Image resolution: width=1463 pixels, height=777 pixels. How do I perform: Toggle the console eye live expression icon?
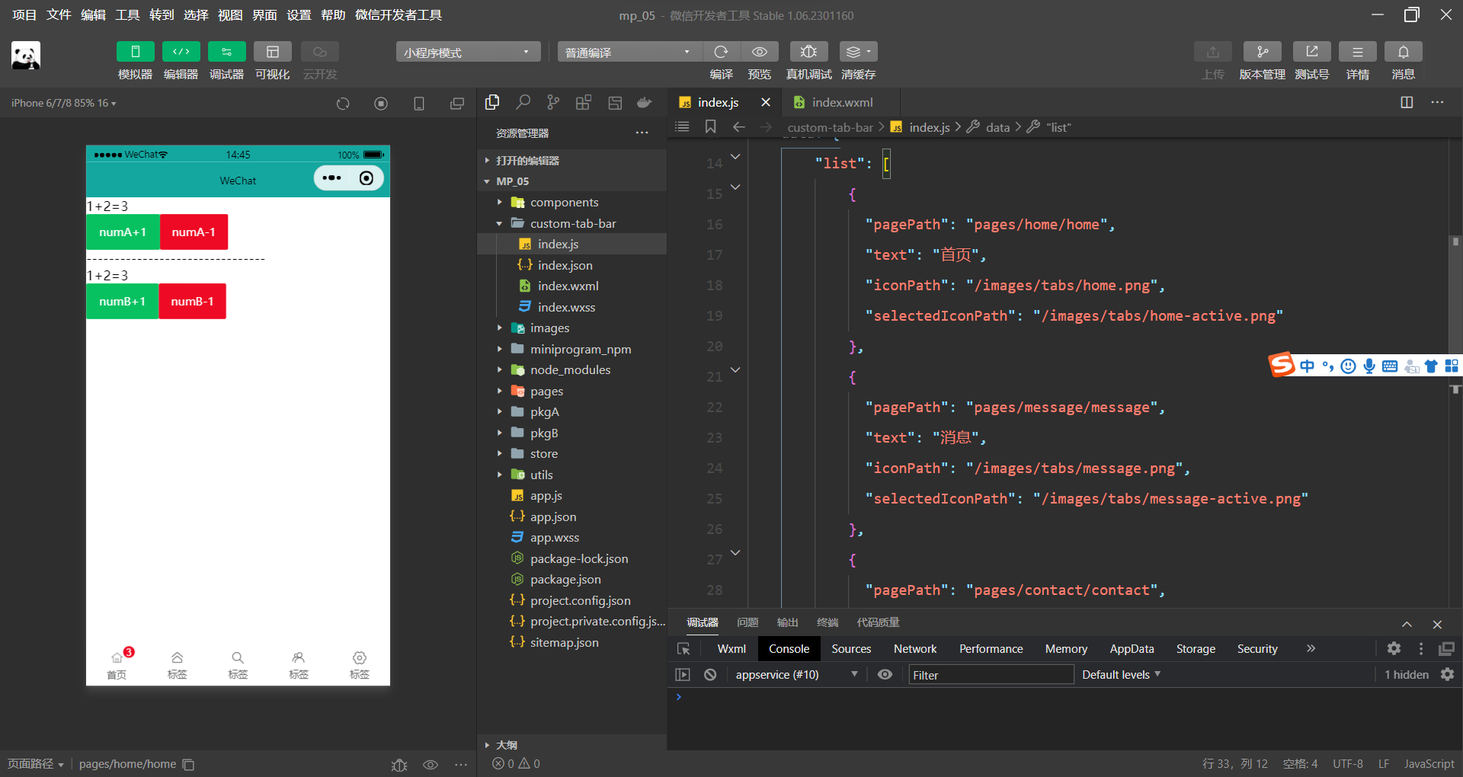(x=885, y=674)
